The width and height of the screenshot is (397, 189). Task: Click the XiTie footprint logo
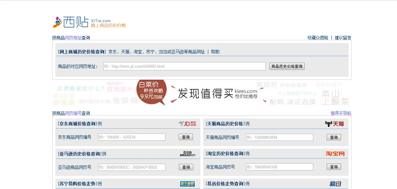point(57,22)
